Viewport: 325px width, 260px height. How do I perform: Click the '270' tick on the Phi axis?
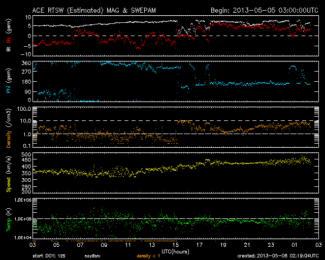(x=27, y=72)
